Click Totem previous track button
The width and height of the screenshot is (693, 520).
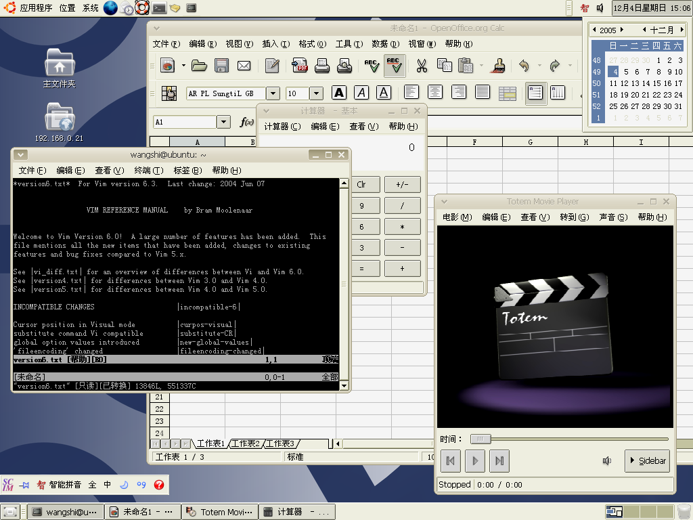(x=451, y=461)
